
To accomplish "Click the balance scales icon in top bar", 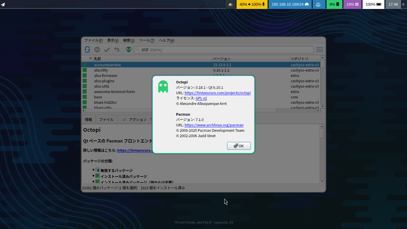I will click(x=319, y=4).
